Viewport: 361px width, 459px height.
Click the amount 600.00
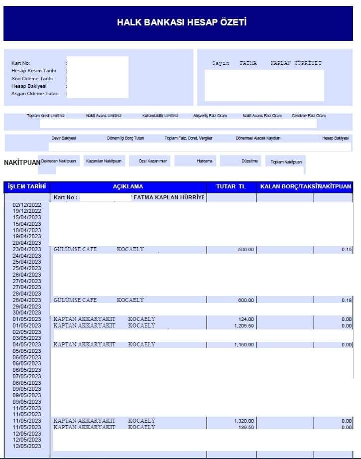click(246, 301)
